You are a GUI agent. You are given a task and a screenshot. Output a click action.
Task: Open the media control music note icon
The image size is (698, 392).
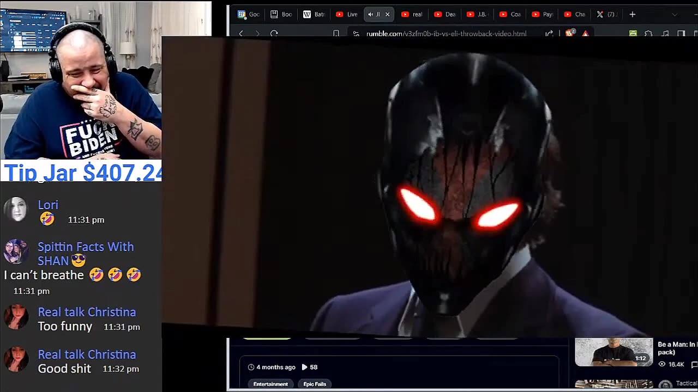[x=665, y=33]
